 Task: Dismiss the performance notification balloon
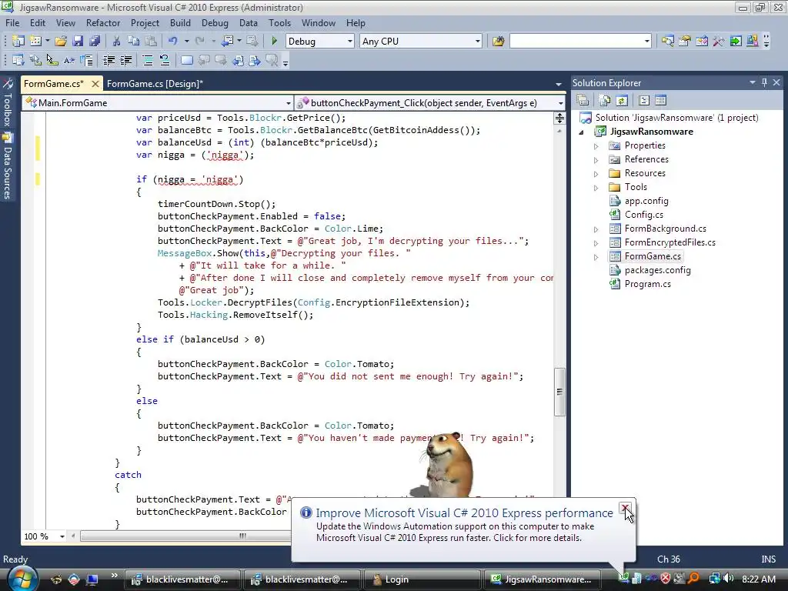click(x=625, y=508)
